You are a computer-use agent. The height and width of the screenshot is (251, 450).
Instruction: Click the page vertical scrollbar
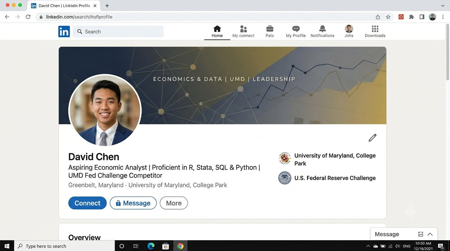448,52
